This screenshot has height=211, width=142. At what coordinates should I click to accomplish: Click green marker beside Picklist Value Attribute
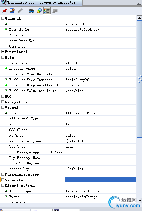pyautogui.click(x=6, y=90)
